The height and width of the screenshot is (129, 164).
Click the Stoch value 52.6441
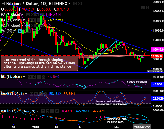point(69,94)
